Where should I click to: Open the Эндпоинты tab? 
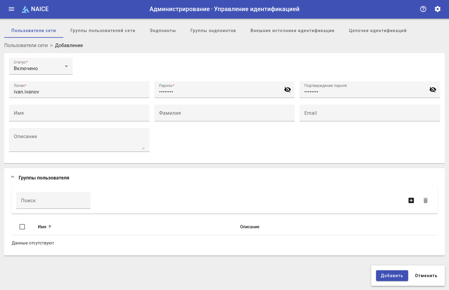point(163,31)
